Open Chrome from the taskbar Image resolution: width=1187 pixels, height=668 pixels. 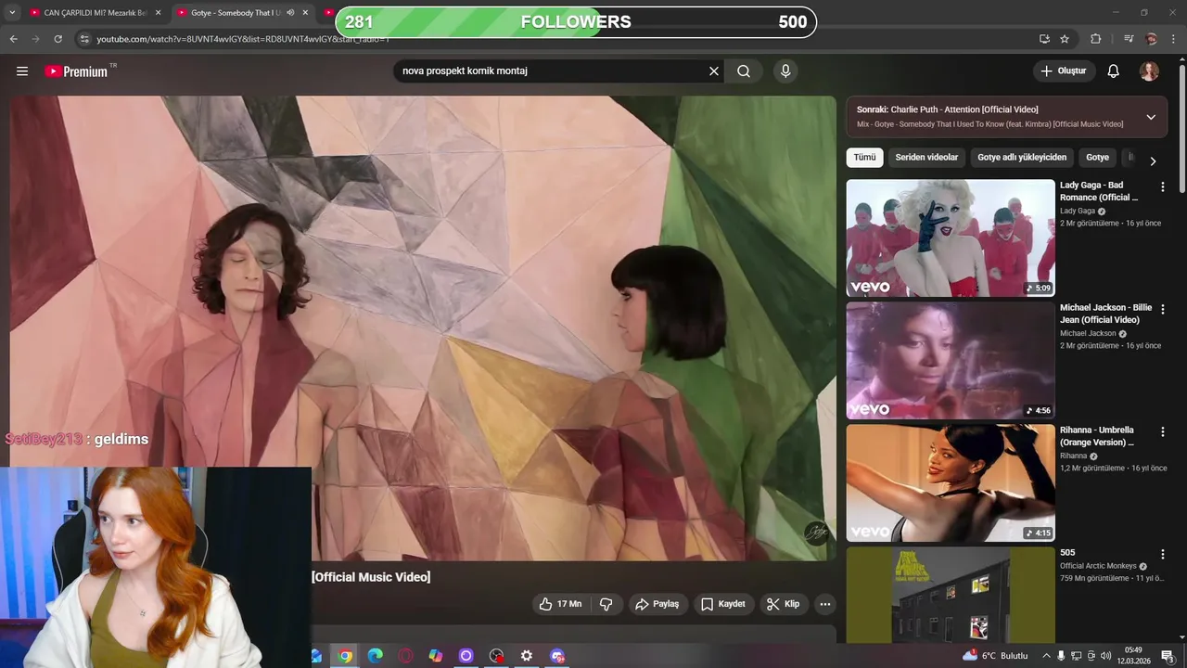(x=345, y=656)
